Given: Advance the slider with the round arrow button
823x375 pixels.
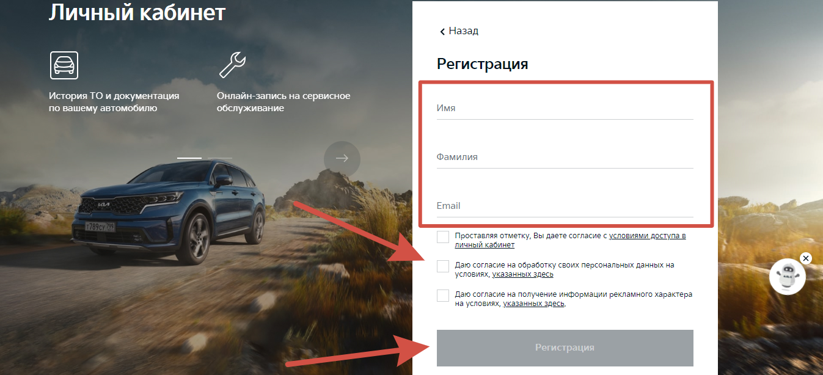Looking at the screenshot, I should click(342, 159).
